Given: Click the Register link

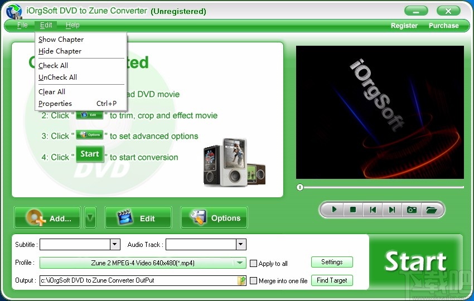Looking at the screenshot, I should [404, 26].
